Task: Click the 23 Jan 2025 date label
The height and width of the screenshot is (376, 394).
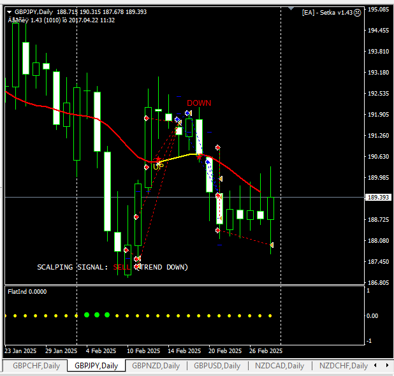Action: tap(20, 351)
